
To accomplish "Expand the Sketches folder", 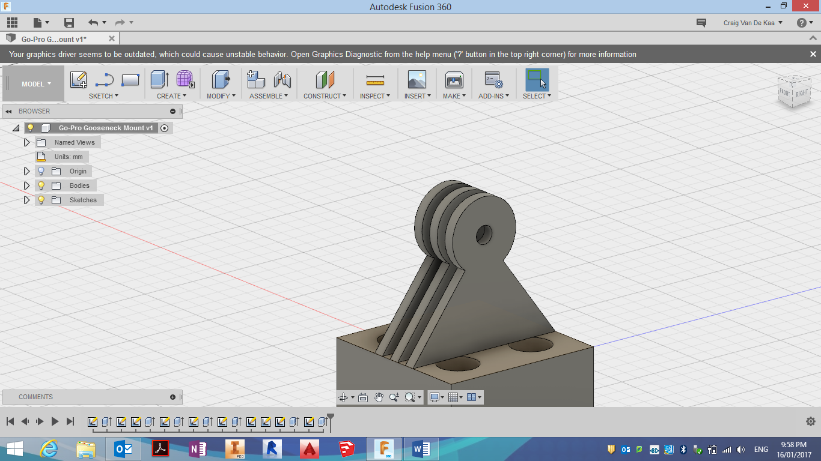I will coord(26,200).
